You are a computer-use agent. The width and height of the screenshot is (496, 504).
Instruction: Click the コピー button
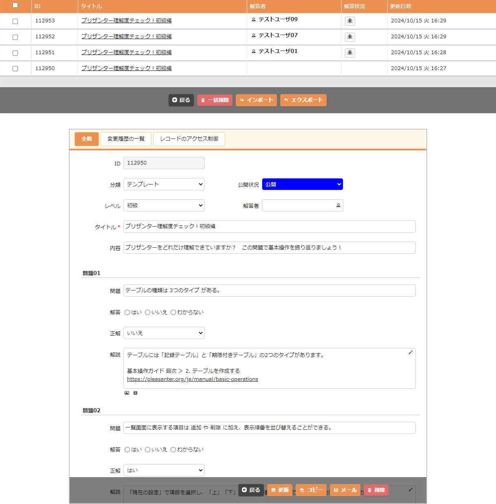[x=311, y=490]
